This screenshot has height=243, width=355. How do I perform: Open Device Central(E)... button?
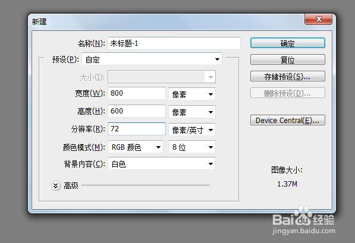pyautogui.click(x=288, y=120)
